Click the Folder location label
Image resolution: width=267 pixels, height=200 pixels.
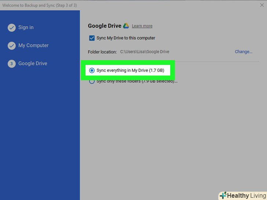(x=102, y=52)
